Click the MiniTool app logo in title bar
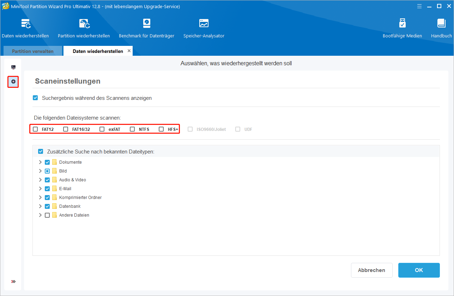Image resolution: width=454 pixels, height=296 pixels. (6, 6)
